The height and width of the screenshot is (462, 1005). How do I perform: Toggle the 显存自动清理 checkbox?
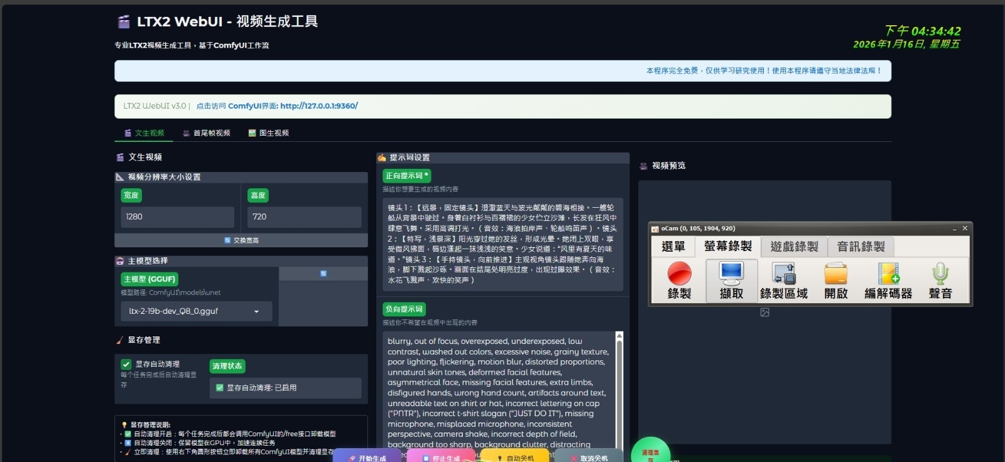(126, 364)
